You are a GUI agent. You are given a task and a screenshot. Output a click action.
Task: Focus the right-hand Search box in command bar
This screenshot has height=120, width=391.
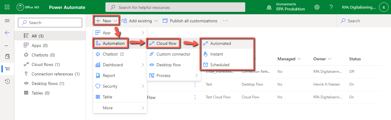(x=364, y=21)
